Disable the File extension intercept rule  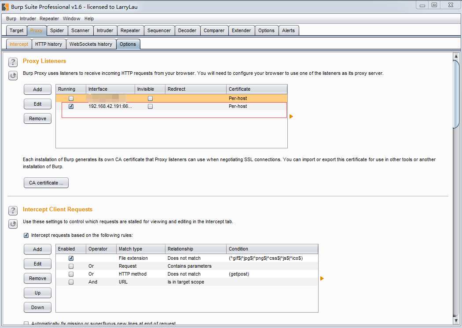71,258
